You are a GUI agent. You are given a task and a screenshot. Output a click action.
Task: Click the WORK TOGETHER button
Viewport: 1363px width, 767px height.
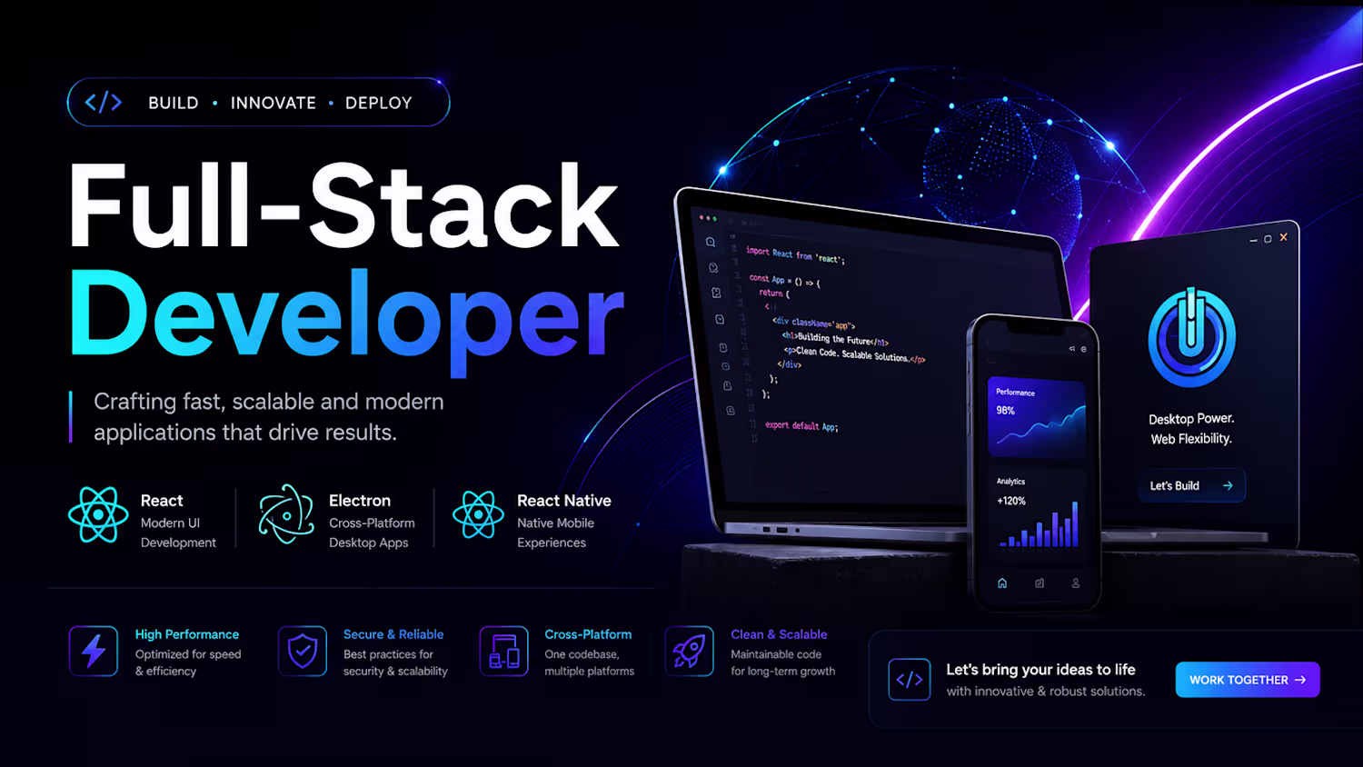click(x=1248, y=680)
